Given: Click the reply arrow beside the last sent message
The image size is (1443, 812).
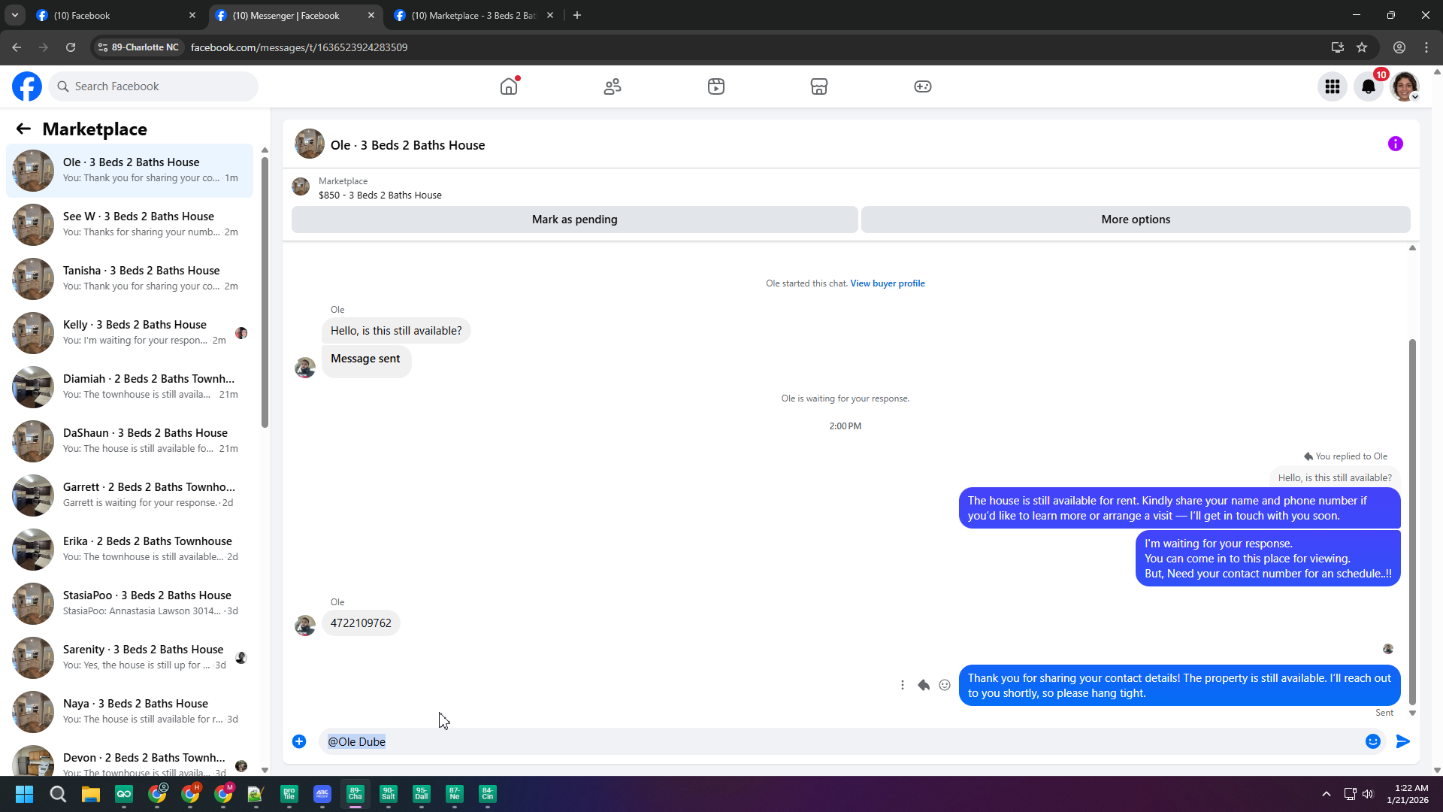Looking at the screenshot, I should [924, 685].
